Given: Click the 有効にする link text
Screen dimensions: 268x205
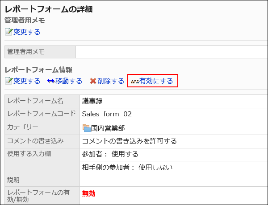Looking at the screenshot, I should (156, 81).
